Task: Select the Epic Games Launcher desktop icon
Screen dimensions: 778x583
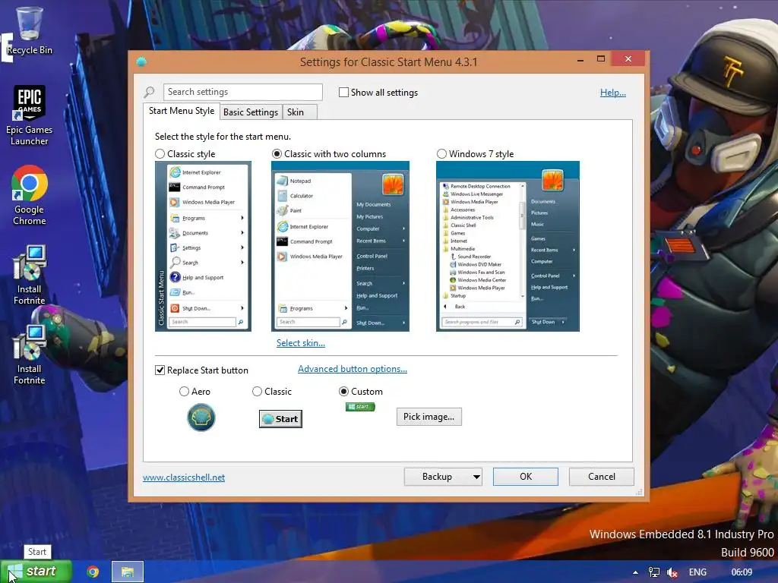Action: point(30,115)
